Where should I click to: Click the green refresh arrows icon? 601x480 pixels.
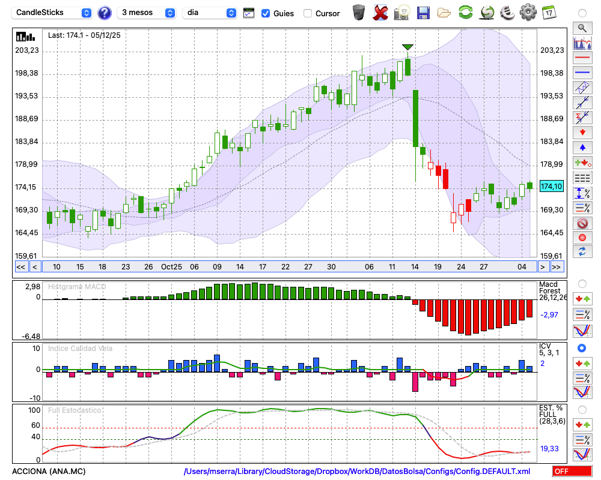coord(465,12)
